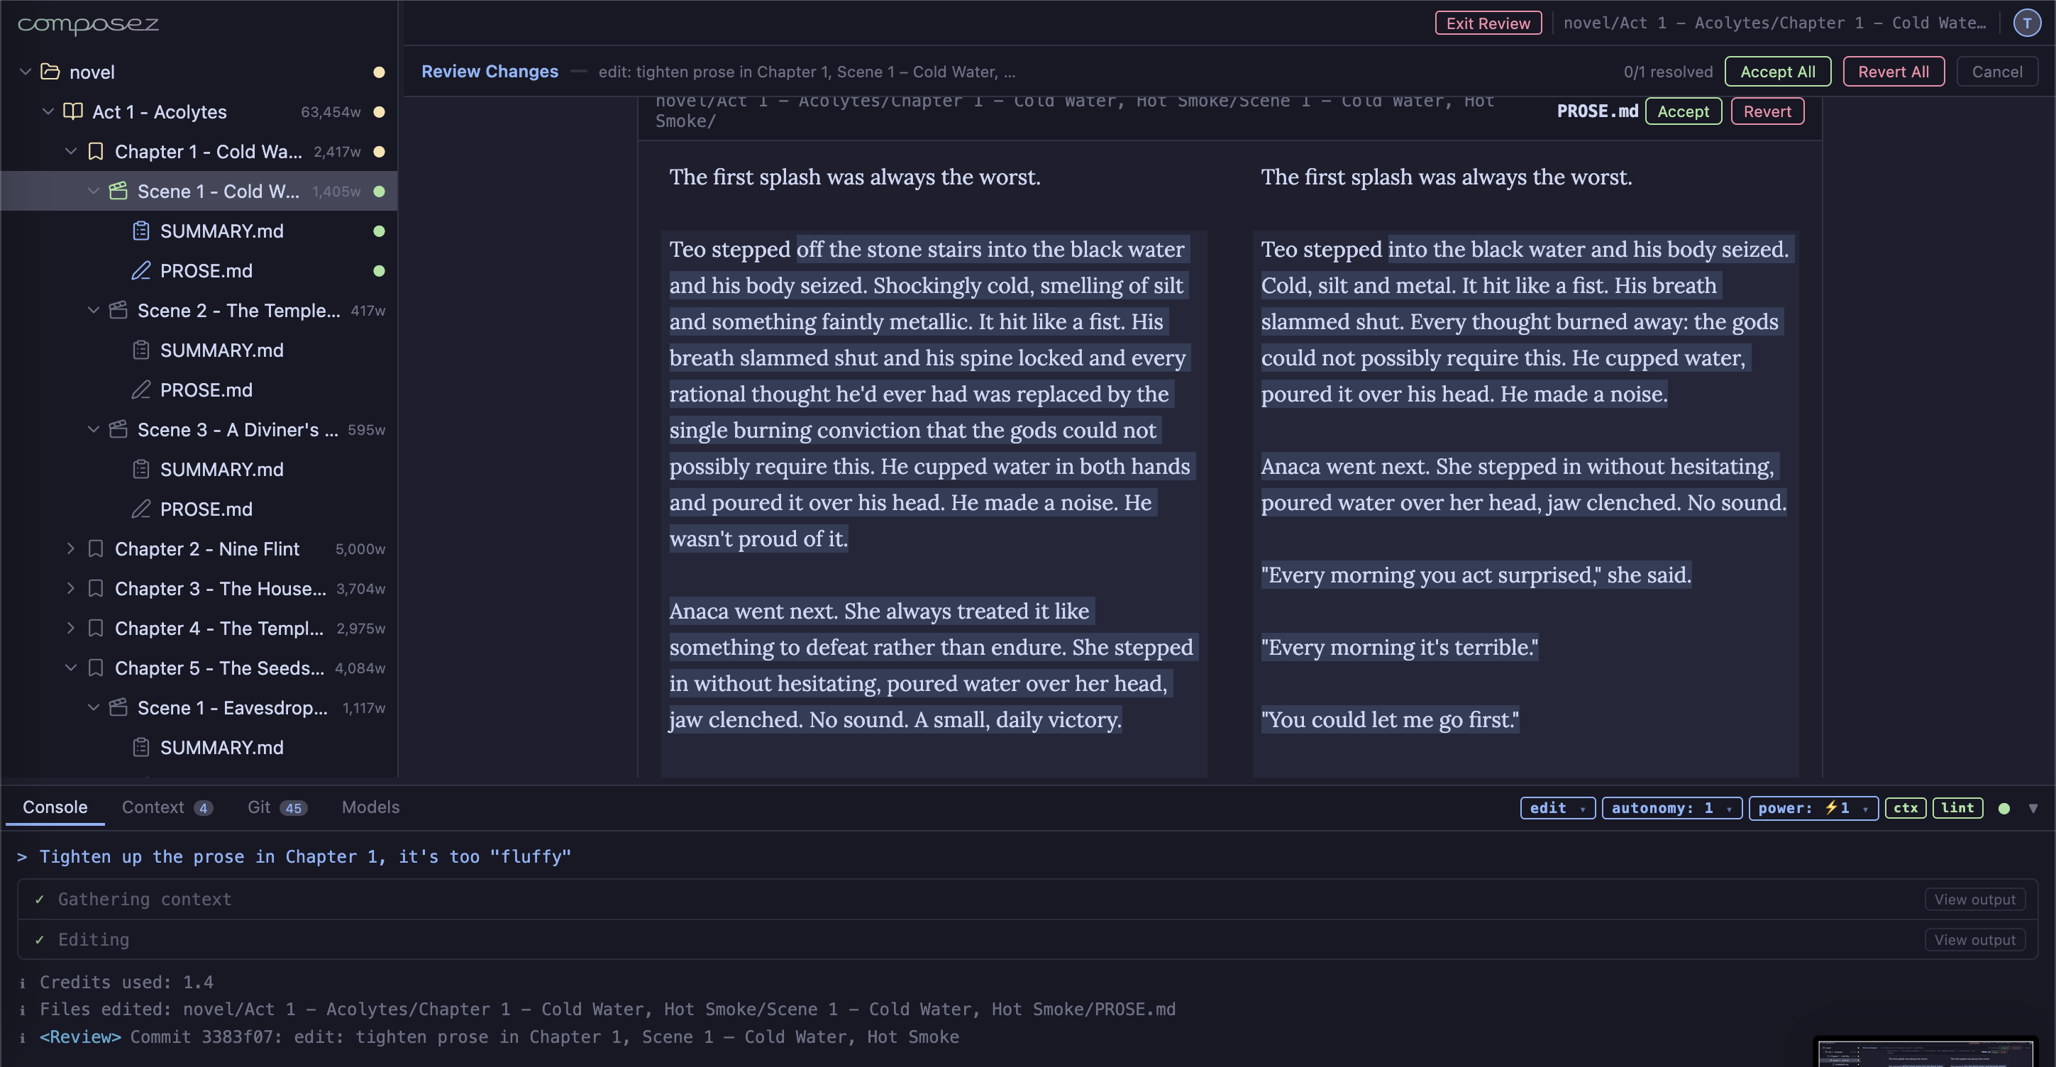The image size is (2056, 1067).
Task: Click the pencil icon of Scene 2 PROSE.md
Action: [x=140, y=390]
